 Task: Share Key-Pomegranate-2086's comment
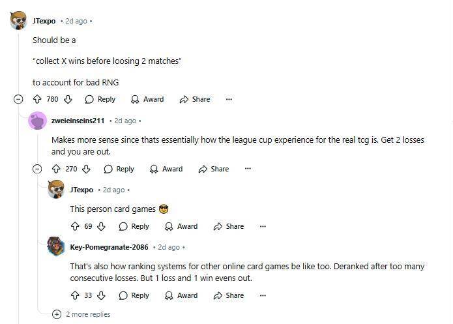229,295
